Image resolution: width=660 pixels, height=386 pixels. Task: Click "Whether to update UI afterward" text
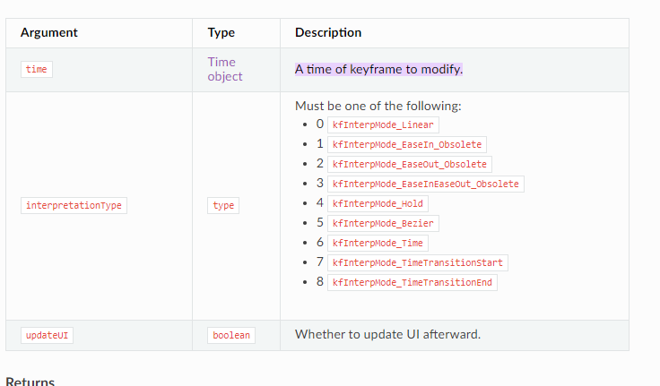point(387,334)
